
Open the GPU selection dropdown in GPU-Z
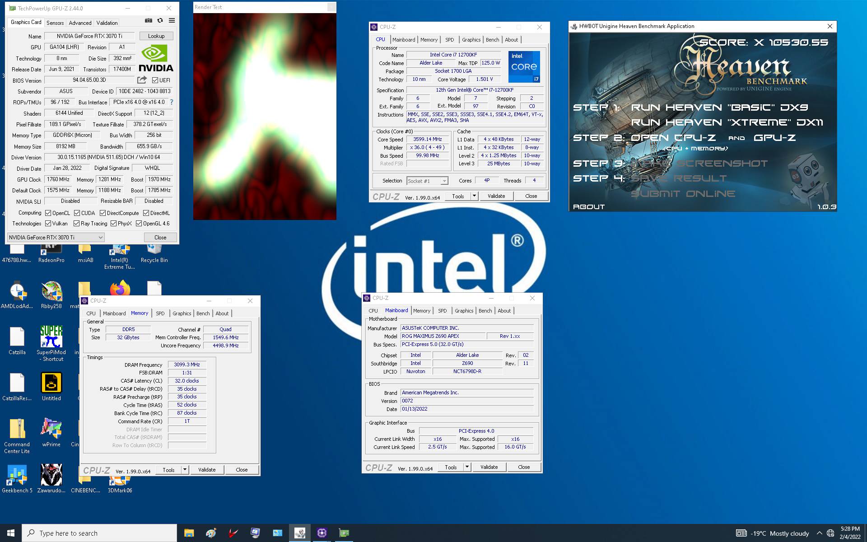point(56,237)
